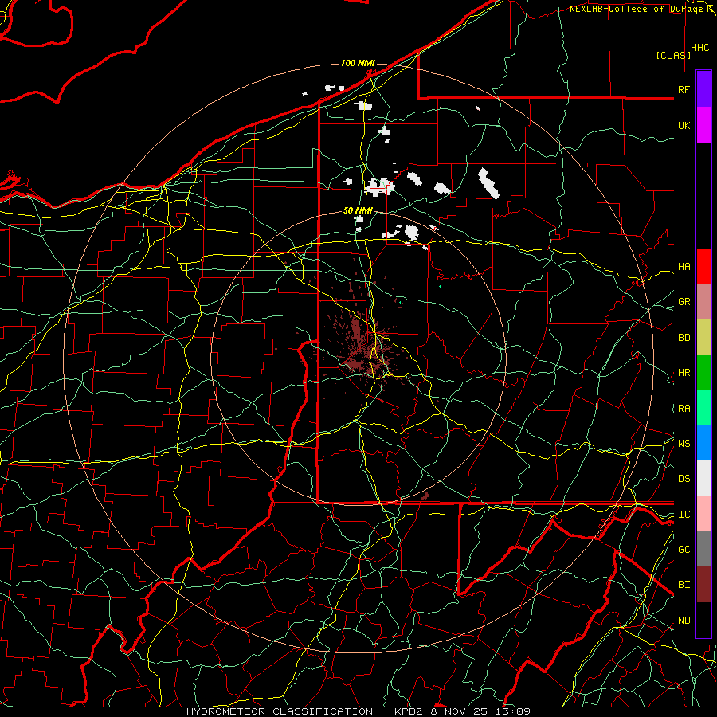Click the UK magenta legend swatch

703,125
